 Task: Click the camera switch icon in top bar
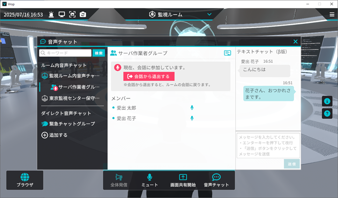click(83, 14)
